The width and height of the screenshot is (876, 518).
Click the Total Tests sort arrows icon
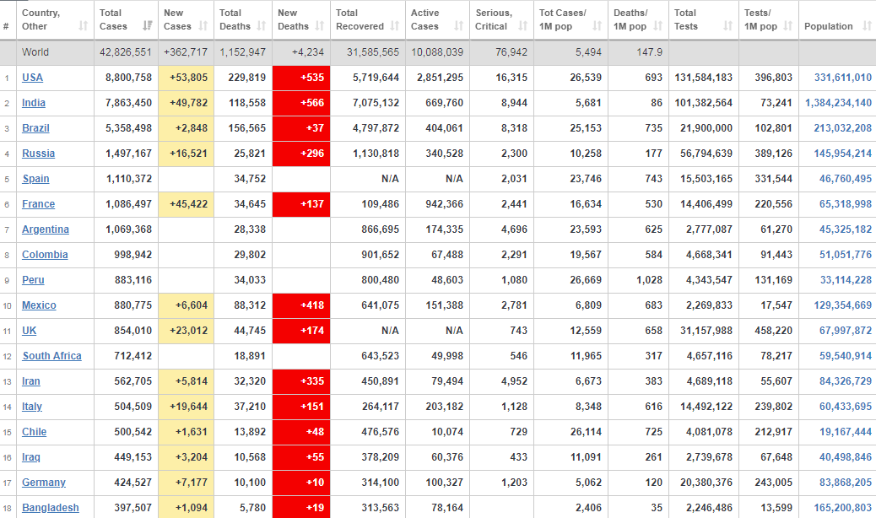[x=728, y=26]
